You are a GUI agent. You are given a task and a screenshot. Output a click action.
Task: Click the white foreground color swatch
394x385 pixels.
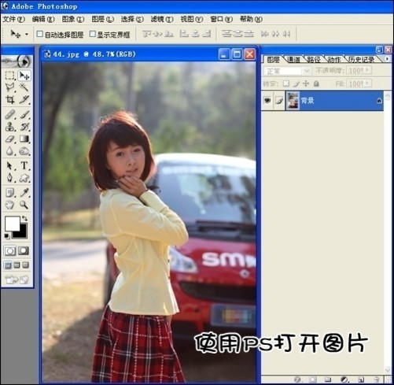12,224
